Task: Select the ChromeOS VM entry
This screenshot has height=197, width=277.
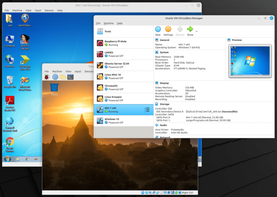Action: [123, 88]
